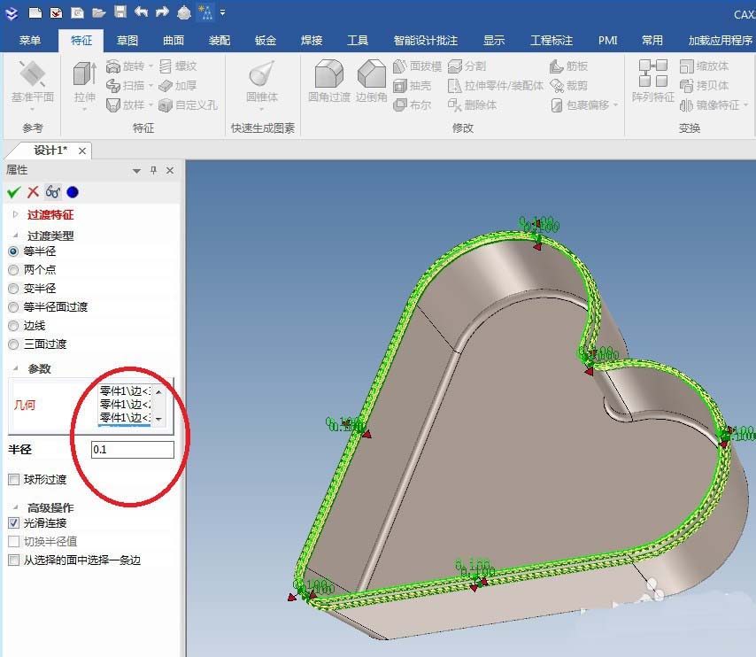Click the Undo arrow icon
This screenshot has width=756, height=657.
[x=141, y=12]
